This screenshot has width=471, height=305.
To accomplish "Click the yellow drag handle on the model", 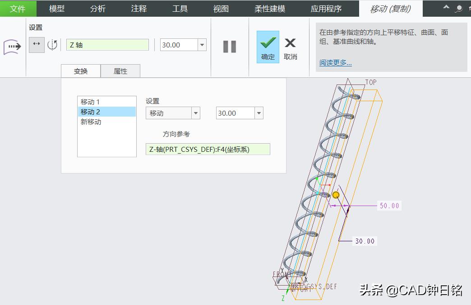I will (x=336, y=195).
